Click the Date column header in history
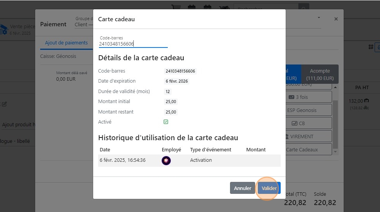380x212 pixels. (x=105, y=150)
